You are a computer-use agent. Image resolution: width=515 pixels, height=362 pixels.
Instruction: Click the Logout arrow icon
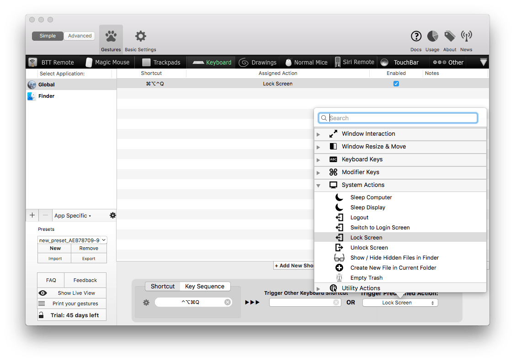click(339, 218)
